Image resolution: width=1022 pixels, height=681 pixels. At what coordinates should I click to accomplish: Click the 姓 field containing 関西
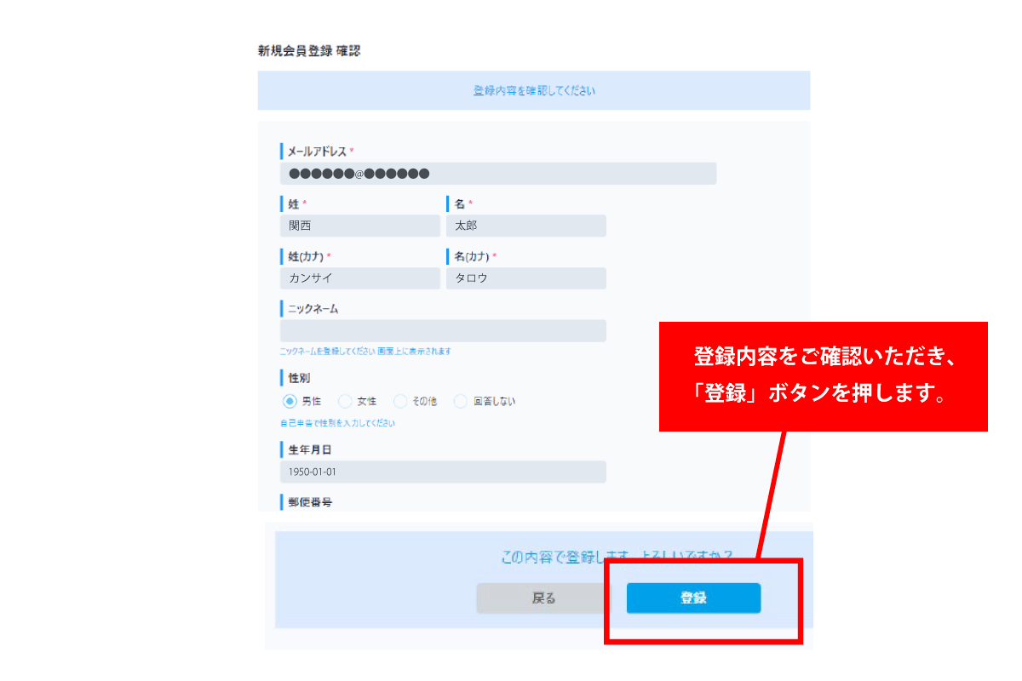pyautogui.click(x=359, y=226)
